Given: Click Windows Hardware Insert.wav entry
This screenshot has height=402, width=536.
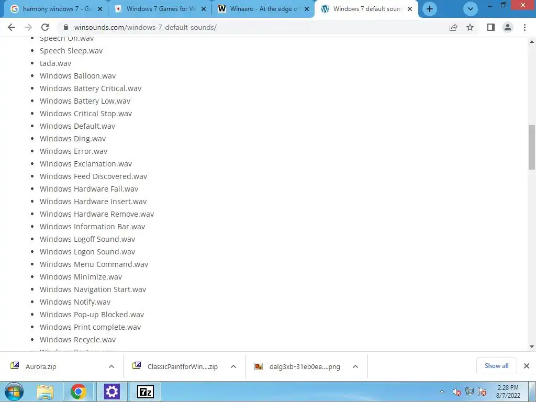Looking at the screenshot, I should (x=93, y=202).
